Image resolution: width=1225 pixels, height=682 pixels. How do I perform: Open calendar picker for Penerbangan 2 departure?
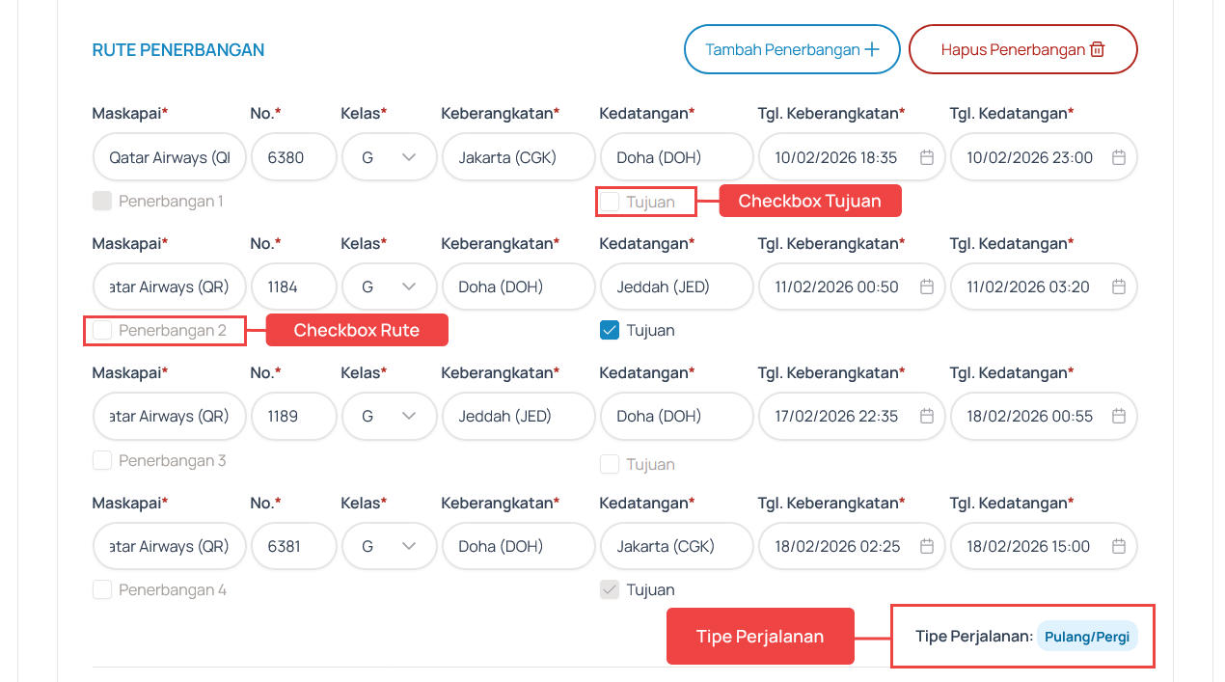coord(927,286)
